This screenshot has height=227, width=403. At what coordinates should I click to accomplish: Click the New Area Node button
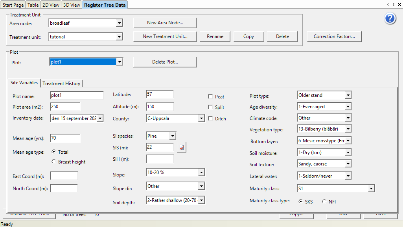point(165,23)
